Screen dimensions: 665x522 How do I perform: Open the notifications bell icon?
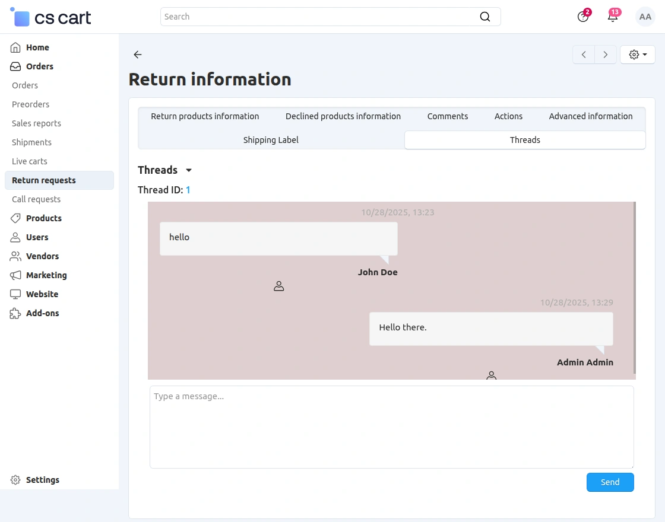pos(613,17)
